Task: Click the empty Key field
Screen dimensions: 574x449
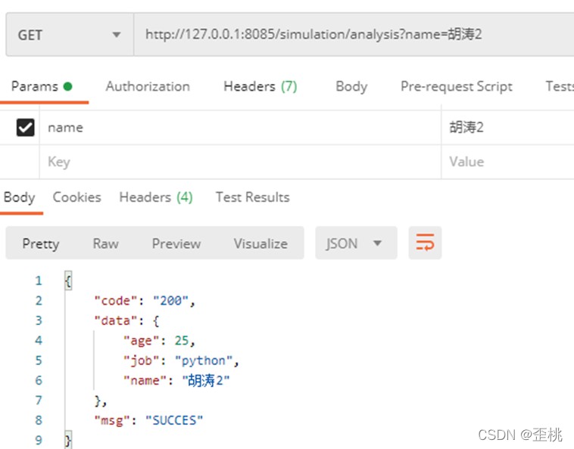Action: 240,162
